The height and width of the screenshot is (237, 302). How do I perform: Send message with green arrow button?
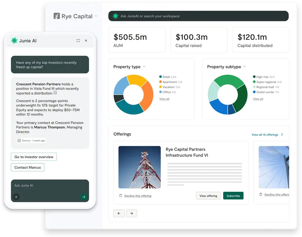[84, 197]
